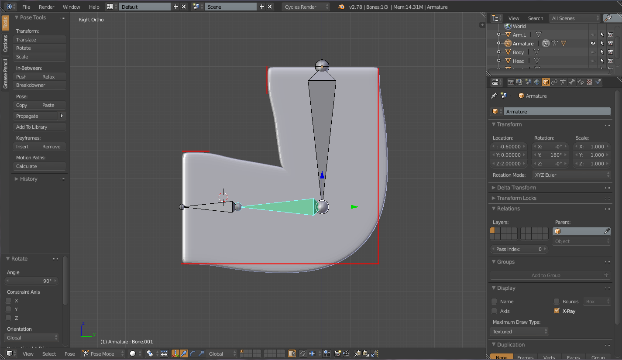The height and width of the screenshot is (360, 622).
Task: Click the outliner search magnifier icon
Action: 608,18
